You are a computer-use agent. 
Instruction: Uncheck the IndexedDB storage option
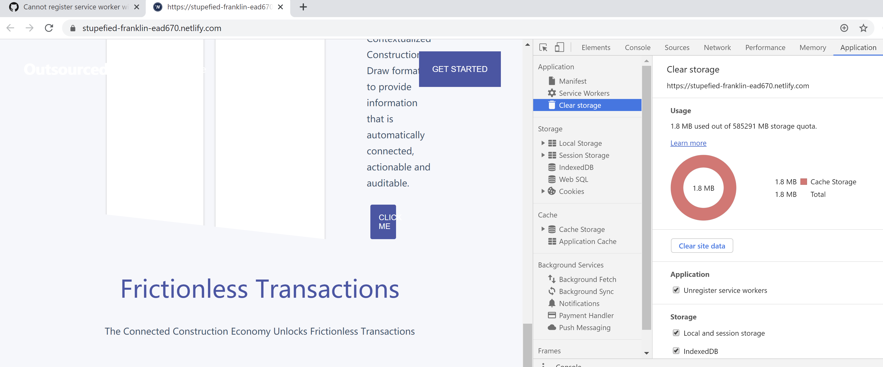pyautogui.click(x=675, y=351)
